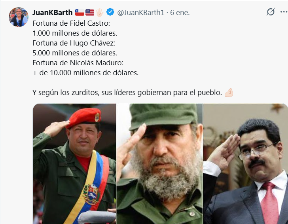The image size is (288, 224).
Task: Click the text '5.000 millones de dólares.'
Action: pos(75,53)
